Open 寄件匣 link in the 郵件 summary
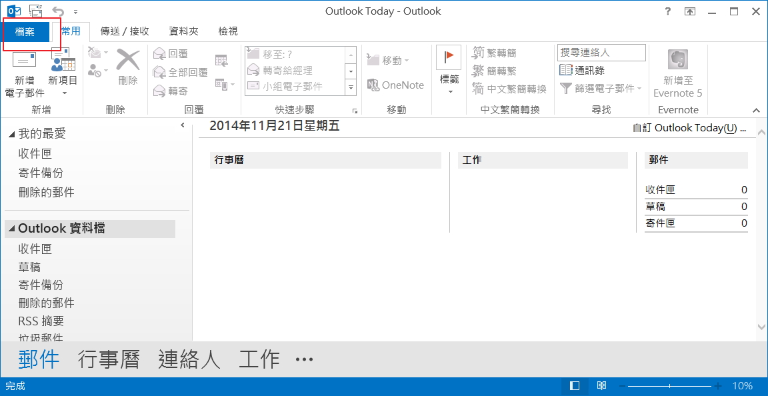 [660, 223]
